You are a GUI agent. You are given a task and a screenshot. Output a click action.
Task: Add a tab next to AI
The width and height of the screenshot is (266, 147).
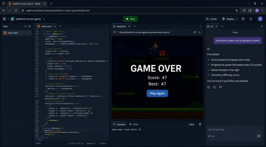[x=222, y=26]
